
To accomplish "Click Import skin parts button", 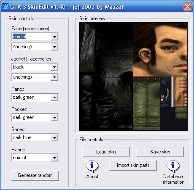I will click(133, 165).
